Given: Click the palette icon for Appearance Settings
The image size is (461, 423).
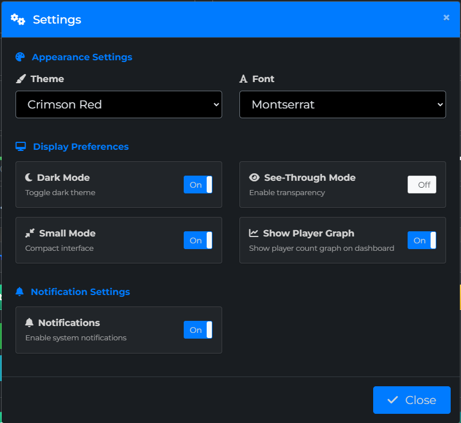Looking at the screenshot, I should pyautogui.click(x=20, y=57).
